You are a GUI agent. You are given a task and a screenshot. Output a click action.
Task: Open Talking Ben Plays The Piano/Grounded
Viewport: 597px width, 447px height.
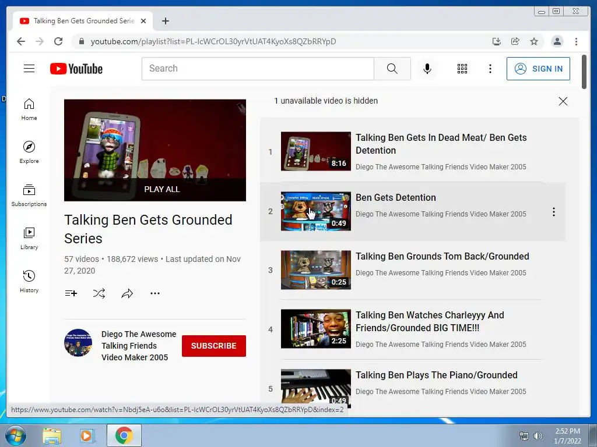pyautogui.click(x=436, y=375)
